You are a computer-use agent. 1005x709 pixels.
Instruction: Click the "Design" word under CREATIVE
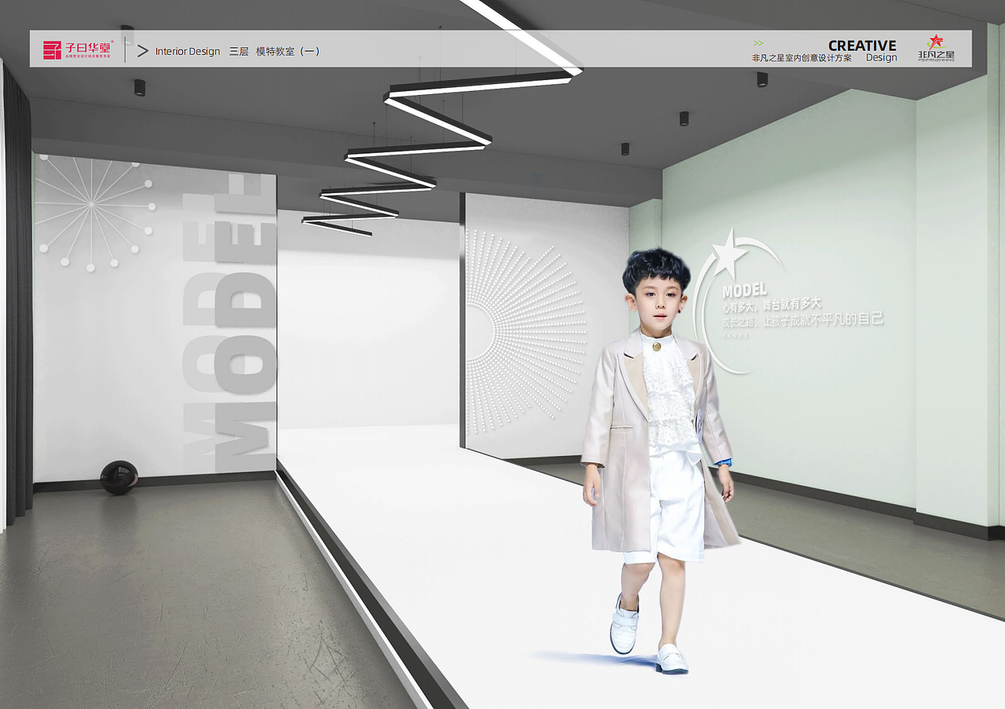881,58
